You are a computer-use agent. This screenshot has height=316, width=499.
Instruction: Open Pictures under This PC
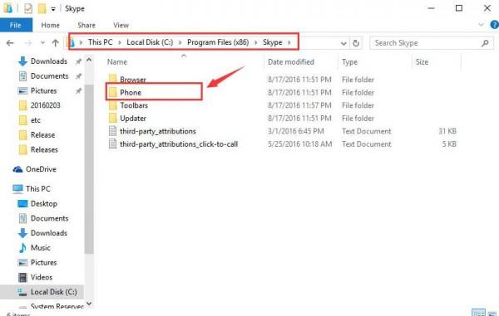[43, 262]
